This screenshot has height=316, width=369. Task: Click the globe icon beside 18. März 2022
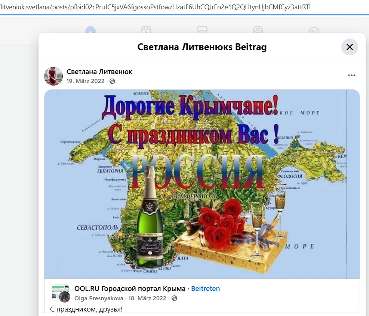[174, 298]
